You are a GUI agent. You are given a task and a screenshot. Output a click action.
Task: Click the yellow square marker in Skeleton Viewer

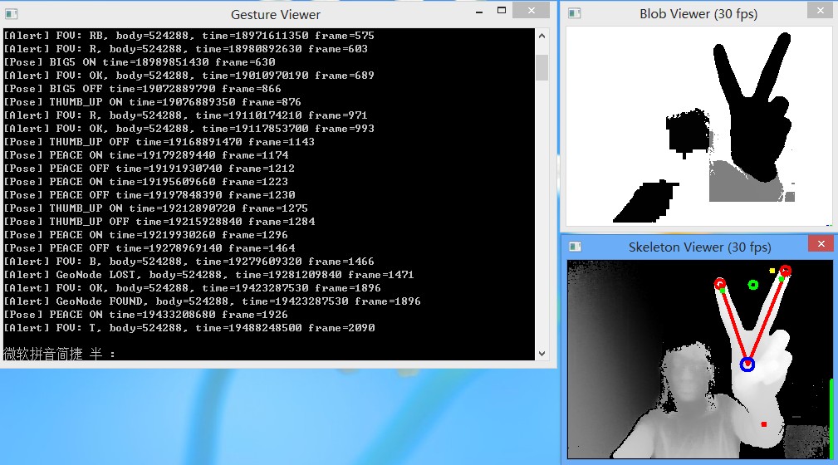pyautogui.click(x=772, y=271)
